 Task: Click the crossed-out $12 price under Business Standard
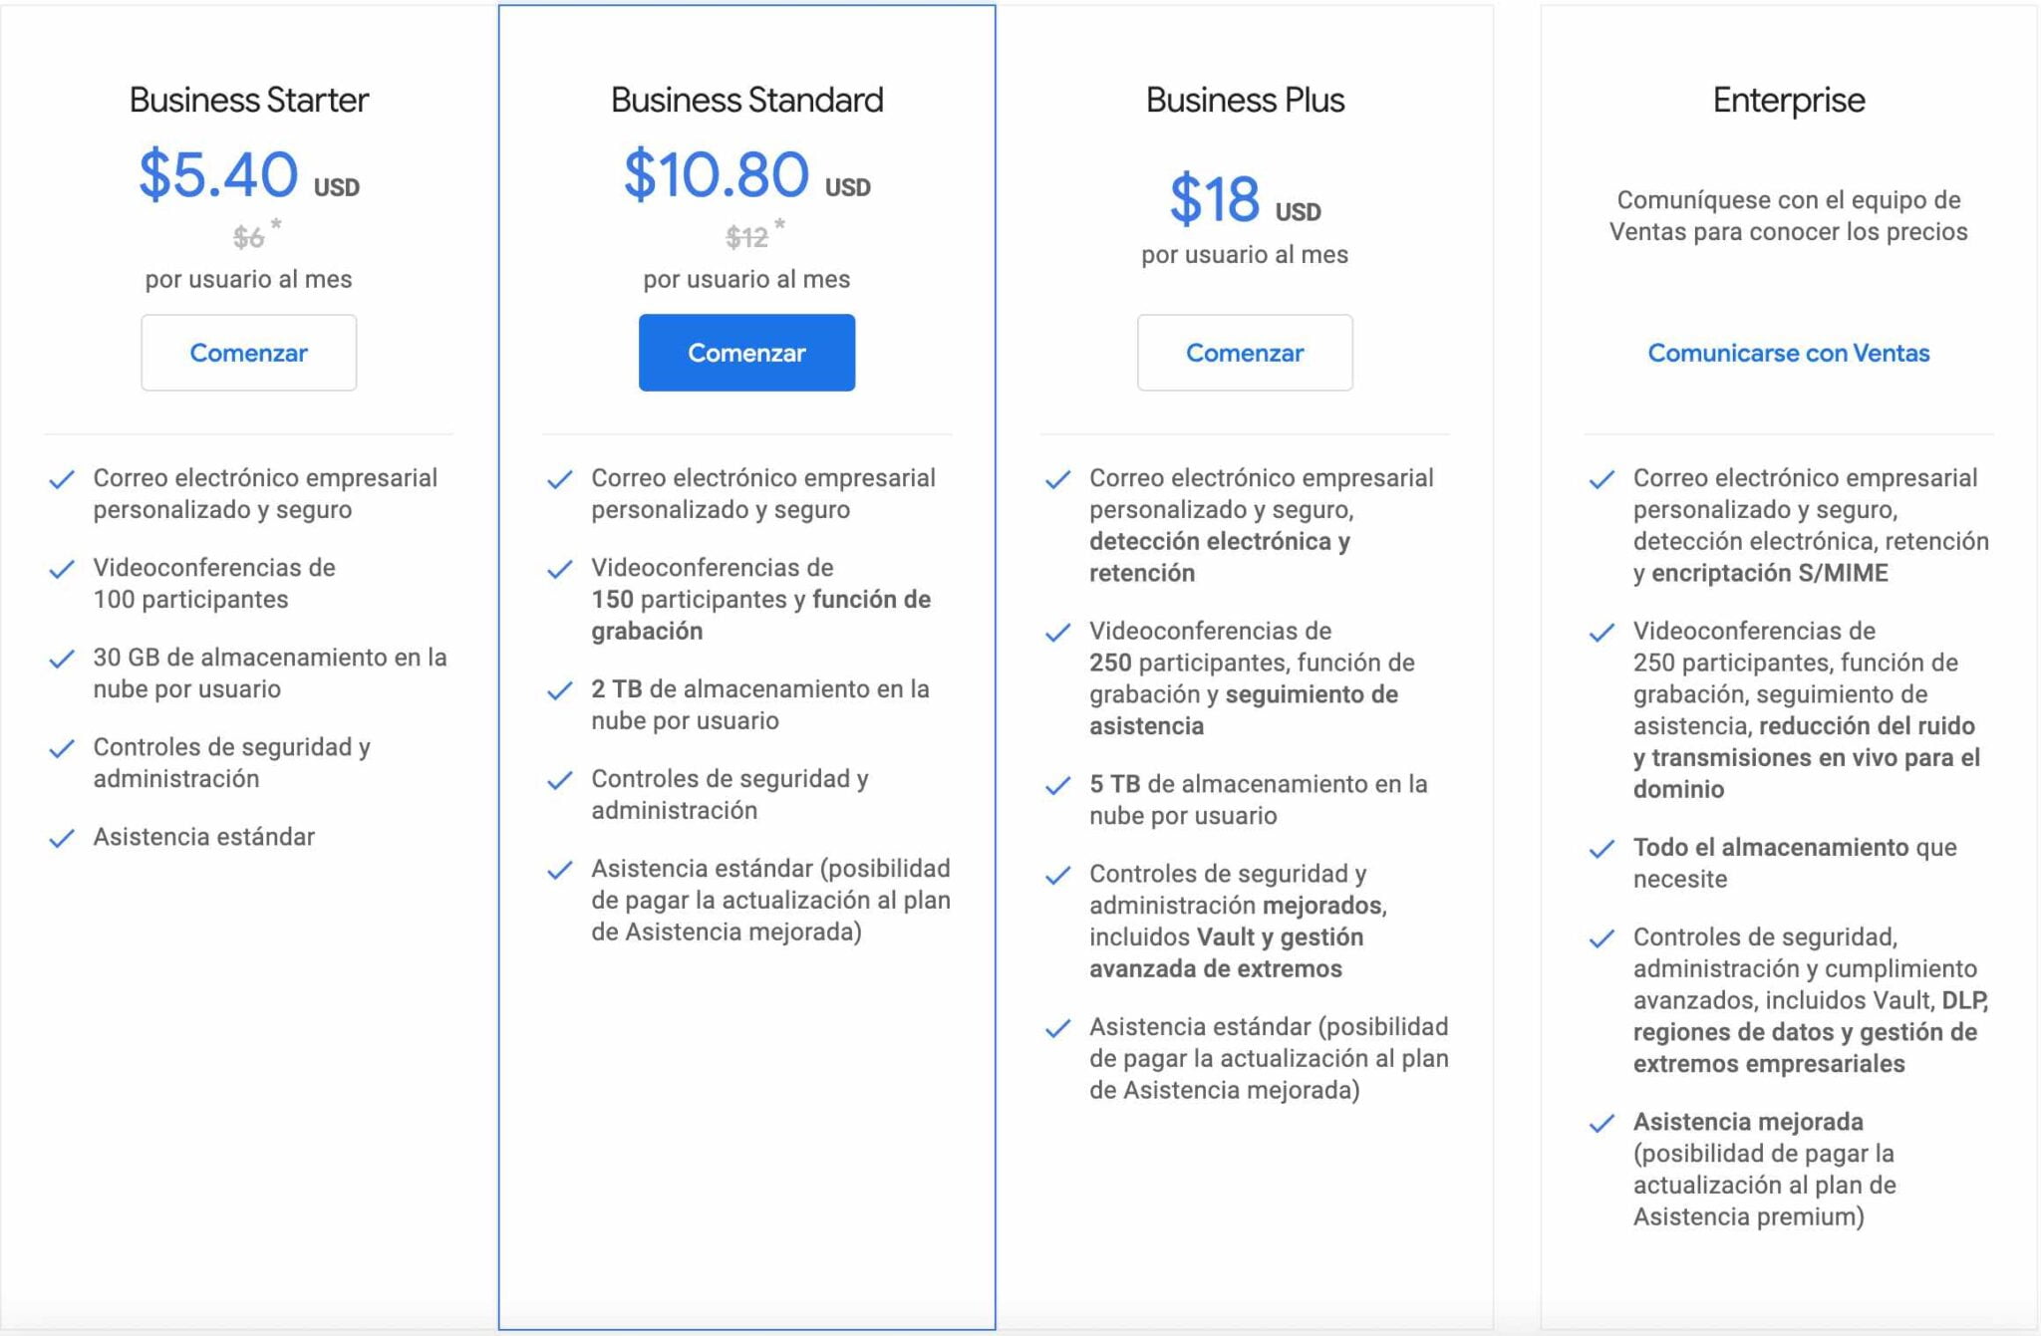[746, 236]
